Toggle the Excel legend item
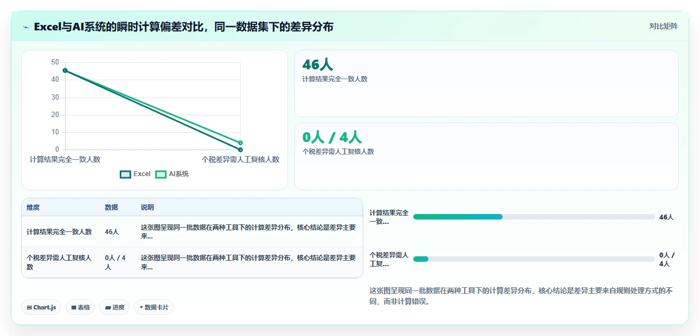Image resolution: width=700 pixels, height=336 pixels. point(136,174)
